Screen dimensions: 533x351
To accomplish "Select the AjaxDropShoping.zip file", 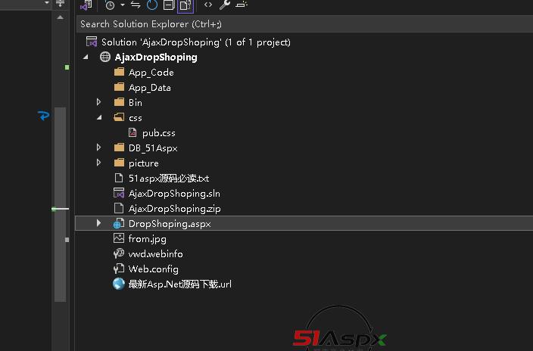I will pos(174,208).
